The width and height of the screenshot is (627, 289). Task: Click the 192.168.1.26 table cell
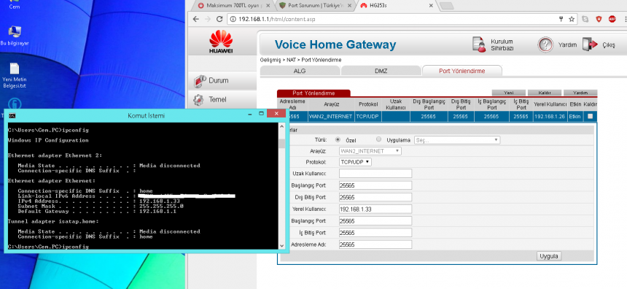coord(550,117)
